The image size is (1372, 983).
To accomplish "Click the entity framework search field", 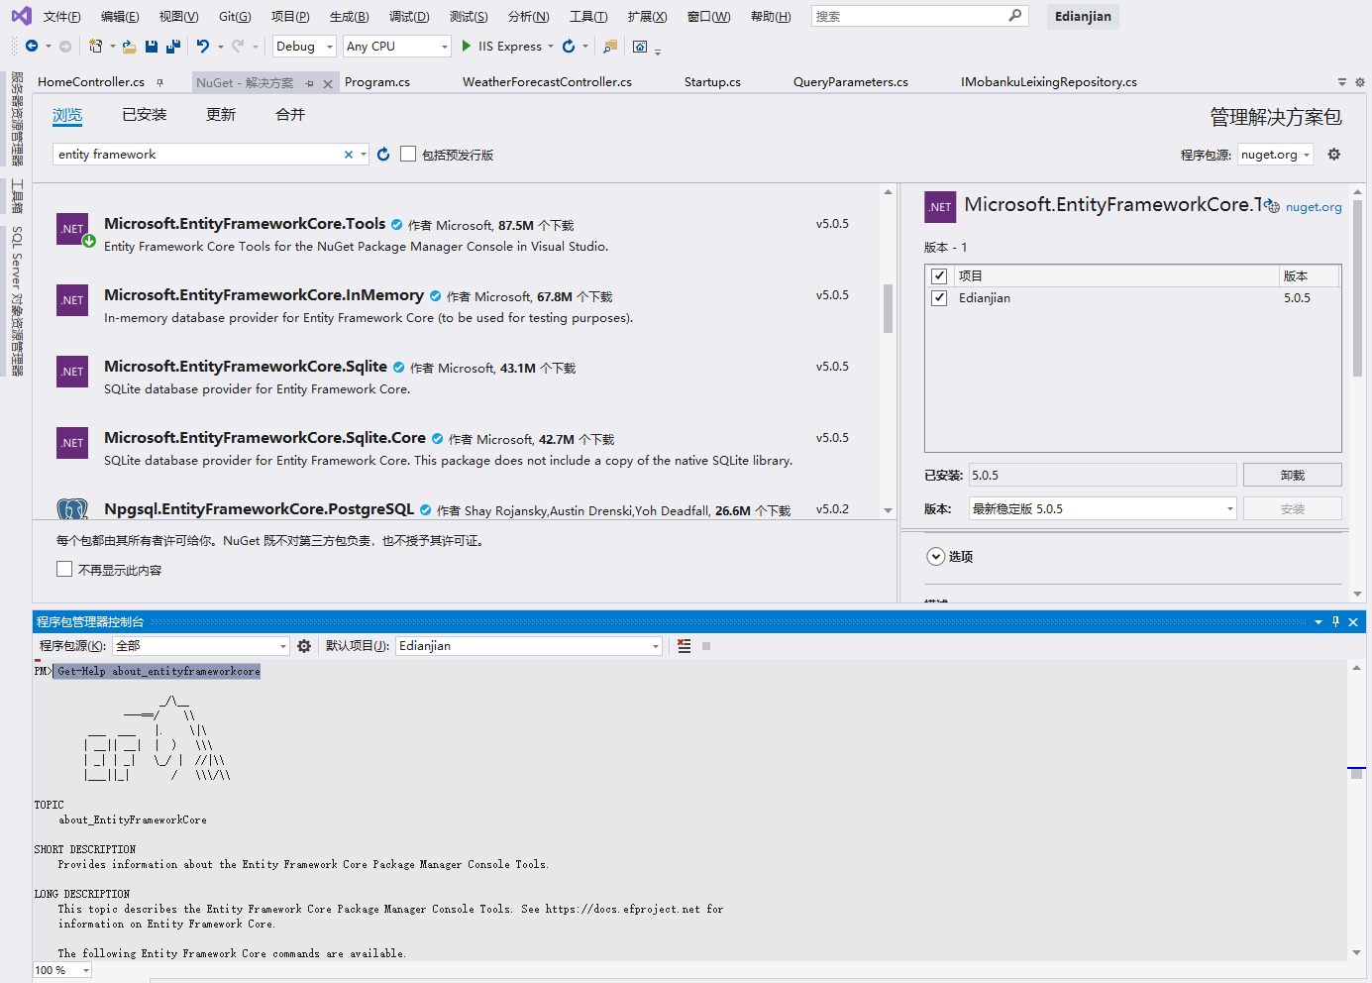I will coord(198,155).
